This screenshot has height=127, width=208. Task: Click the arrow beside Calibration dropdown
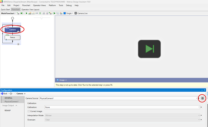[x=201, y=107]
